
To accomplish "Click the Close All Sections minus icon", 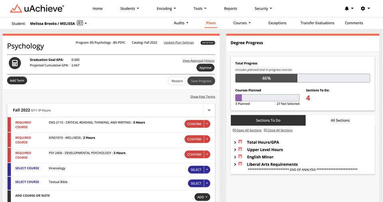I will [x=265, y=130].
